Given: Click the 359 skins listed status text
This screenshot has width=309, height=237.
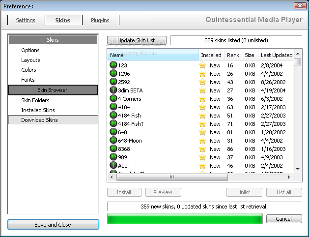Looking at the screenshot, I should point(236,40).
